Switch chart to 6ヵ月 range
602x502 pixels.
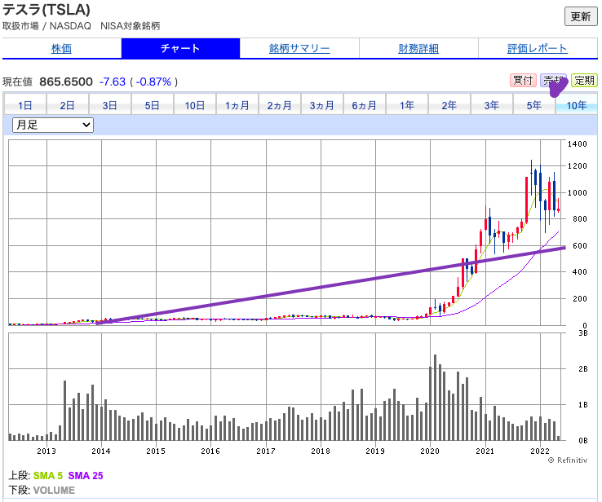pos(365,105)
